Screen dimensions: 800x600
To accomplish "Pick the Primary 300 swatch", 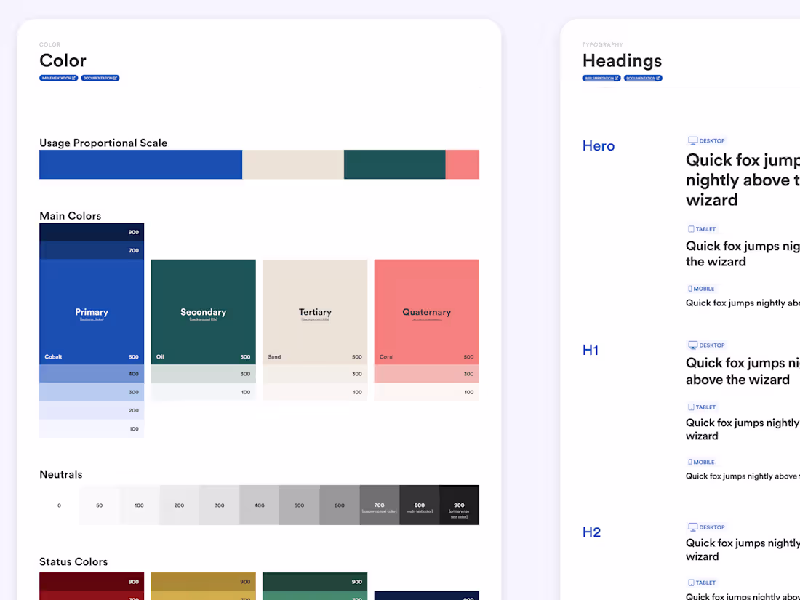I will click(92, 392).
